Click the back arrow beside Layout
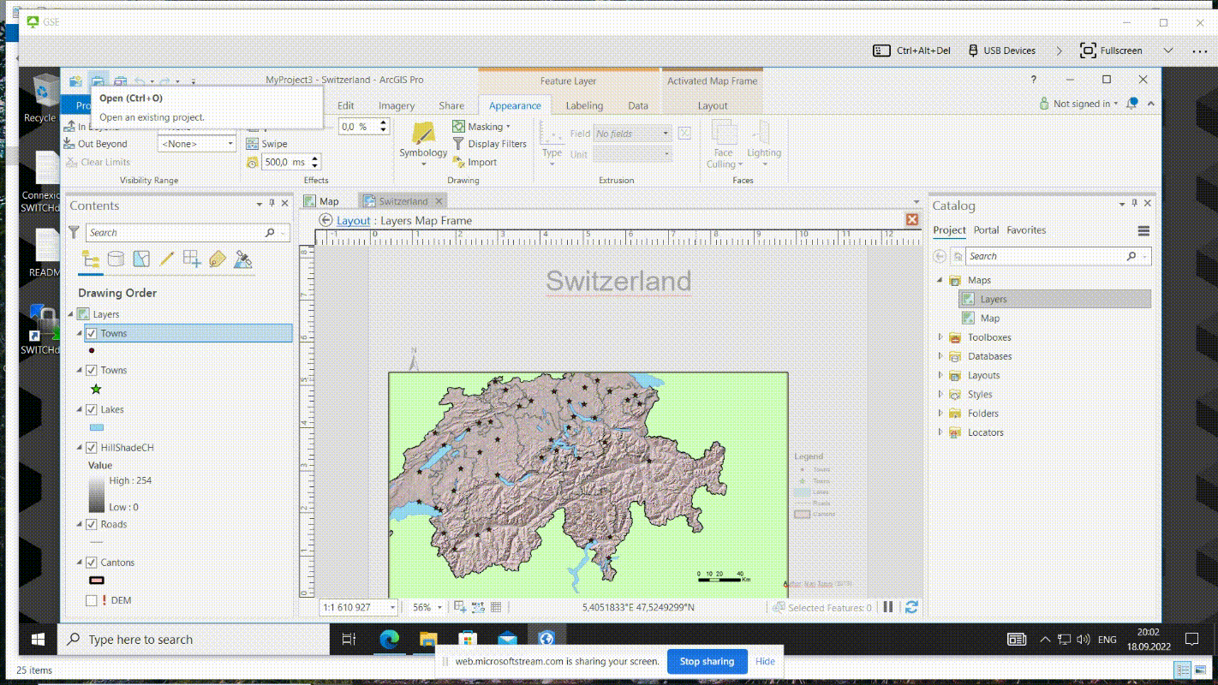Viewport: 1218px width, 685px height. pyautogui.click(x=325, y=220)
